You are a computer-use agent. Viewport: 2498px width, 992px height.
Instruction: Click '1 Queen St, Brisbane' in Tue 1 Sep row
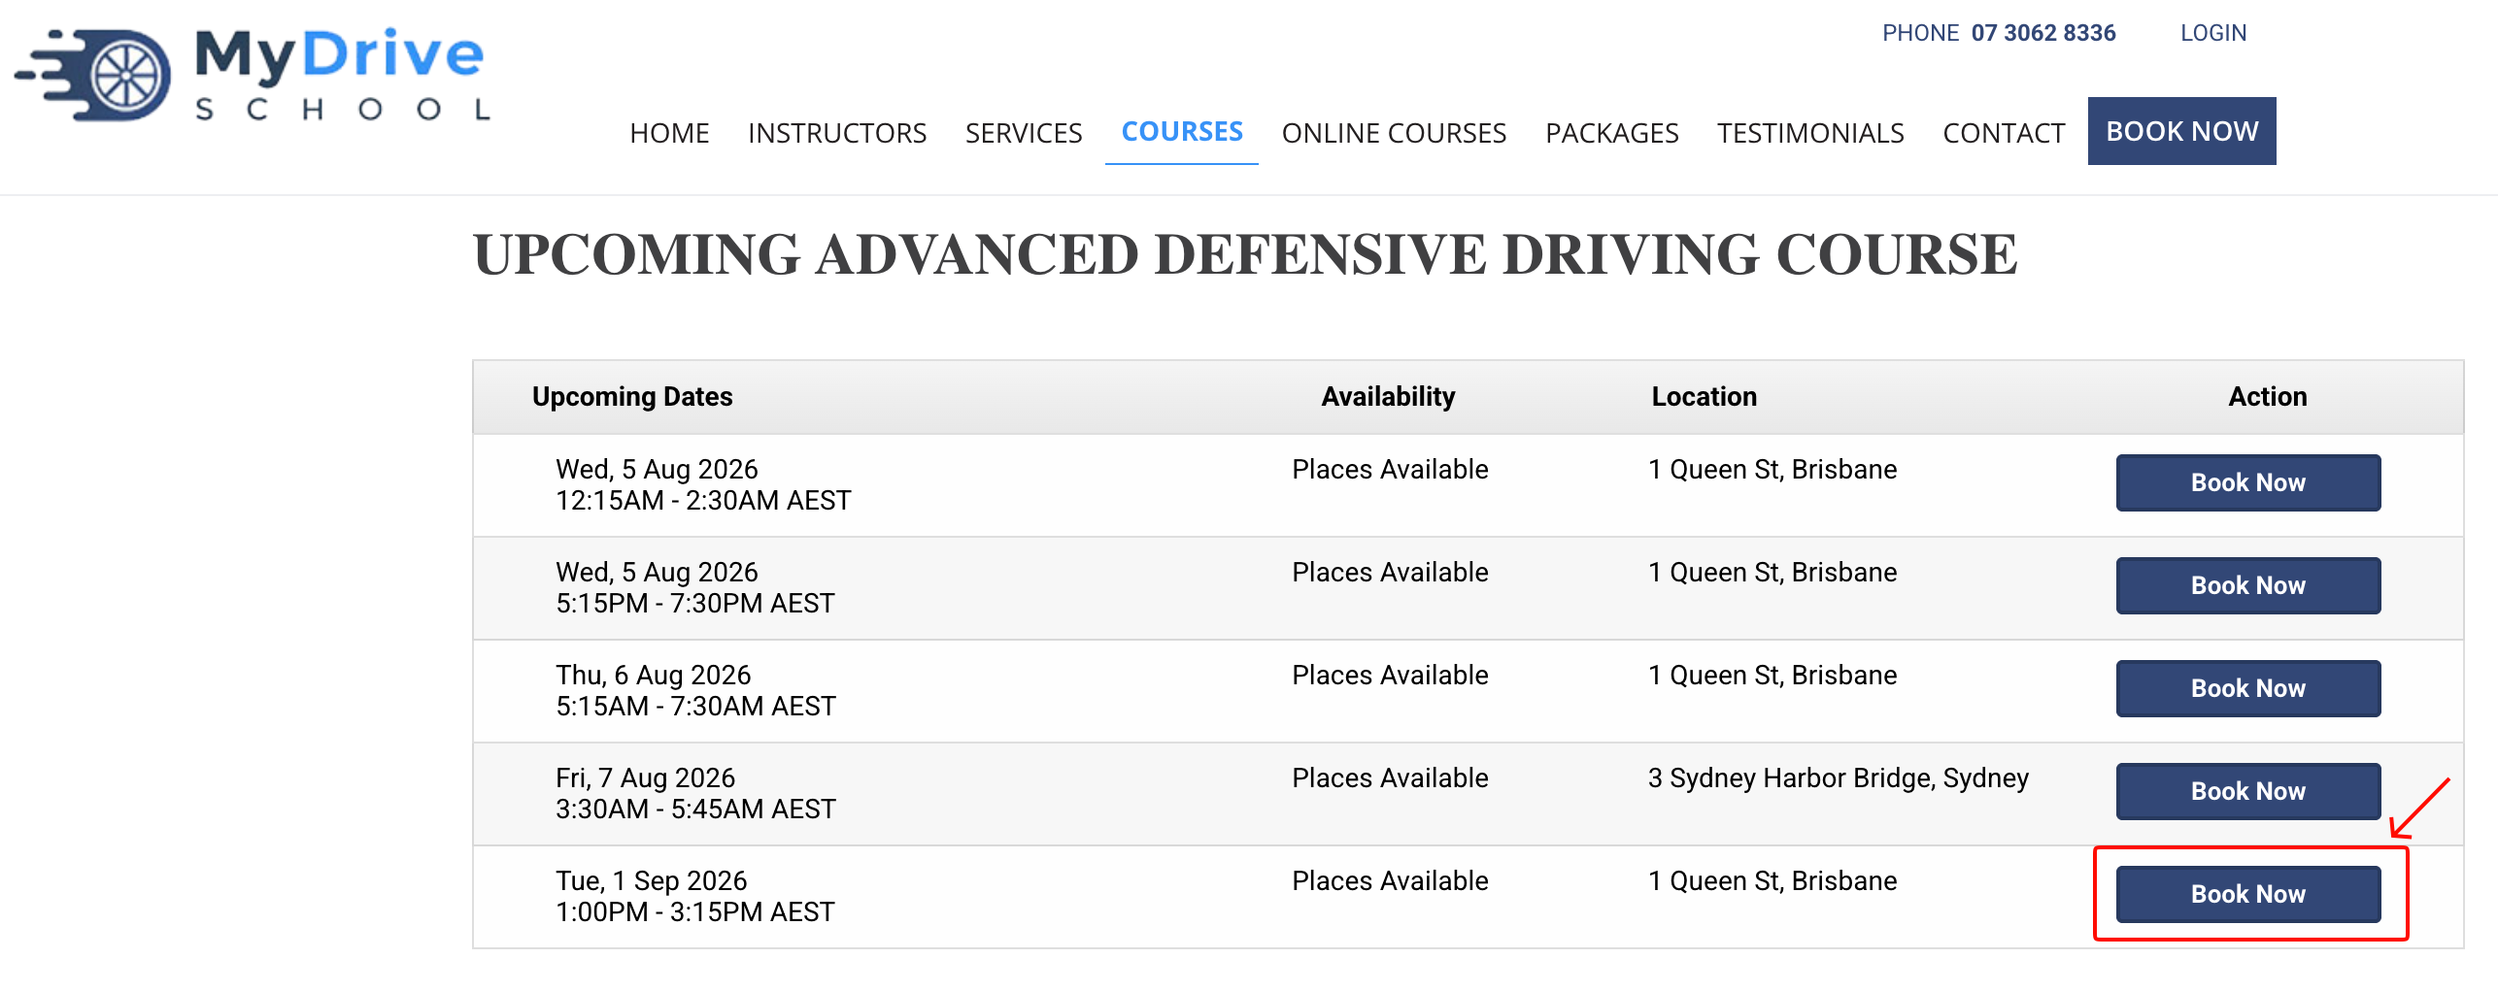click(1772, 880)
